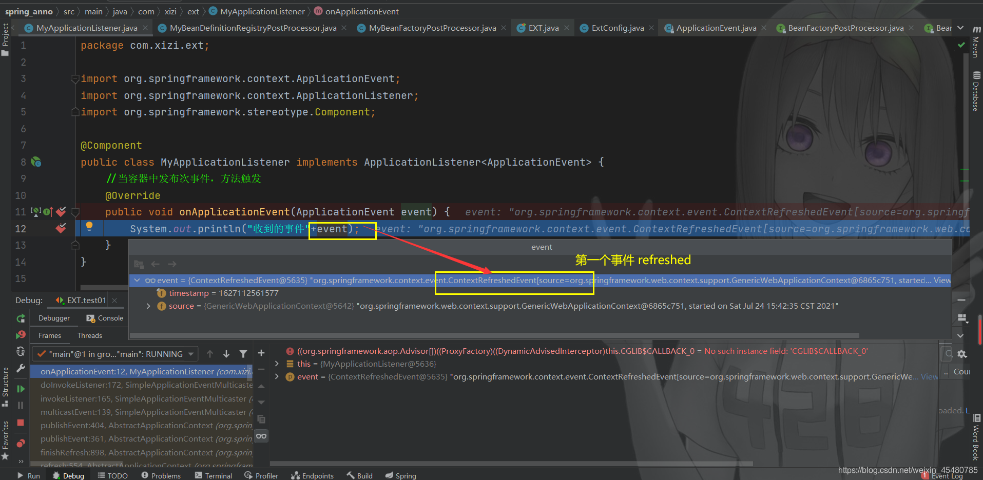Open Problems tool window
983x480 pixels.
tap(161, 476)
